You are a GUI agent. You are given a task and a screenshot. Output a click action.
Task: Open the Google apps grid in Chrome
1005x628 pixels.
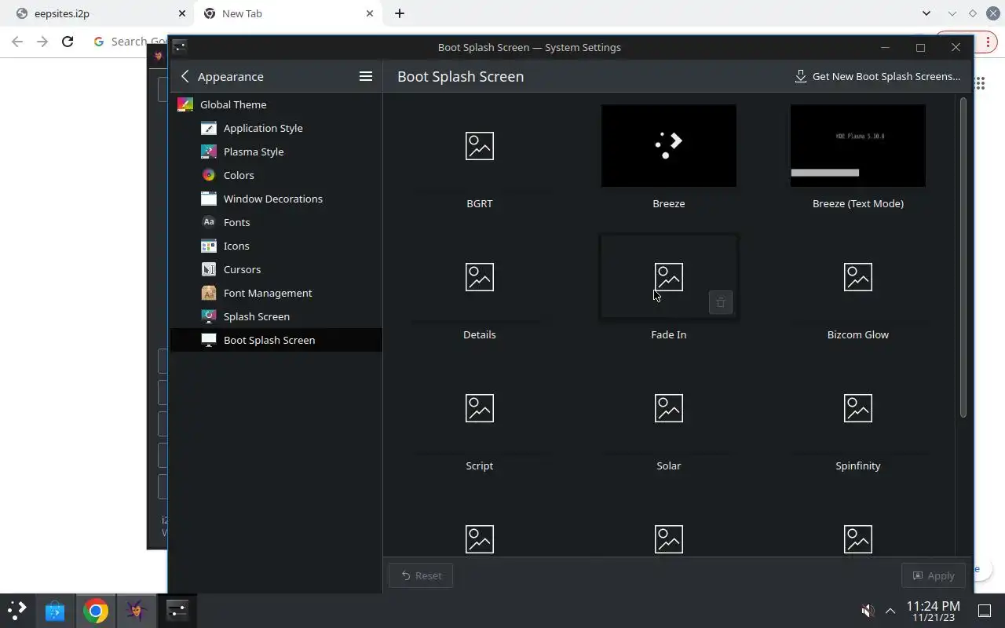pyautogui.click(x=980, y=82)
